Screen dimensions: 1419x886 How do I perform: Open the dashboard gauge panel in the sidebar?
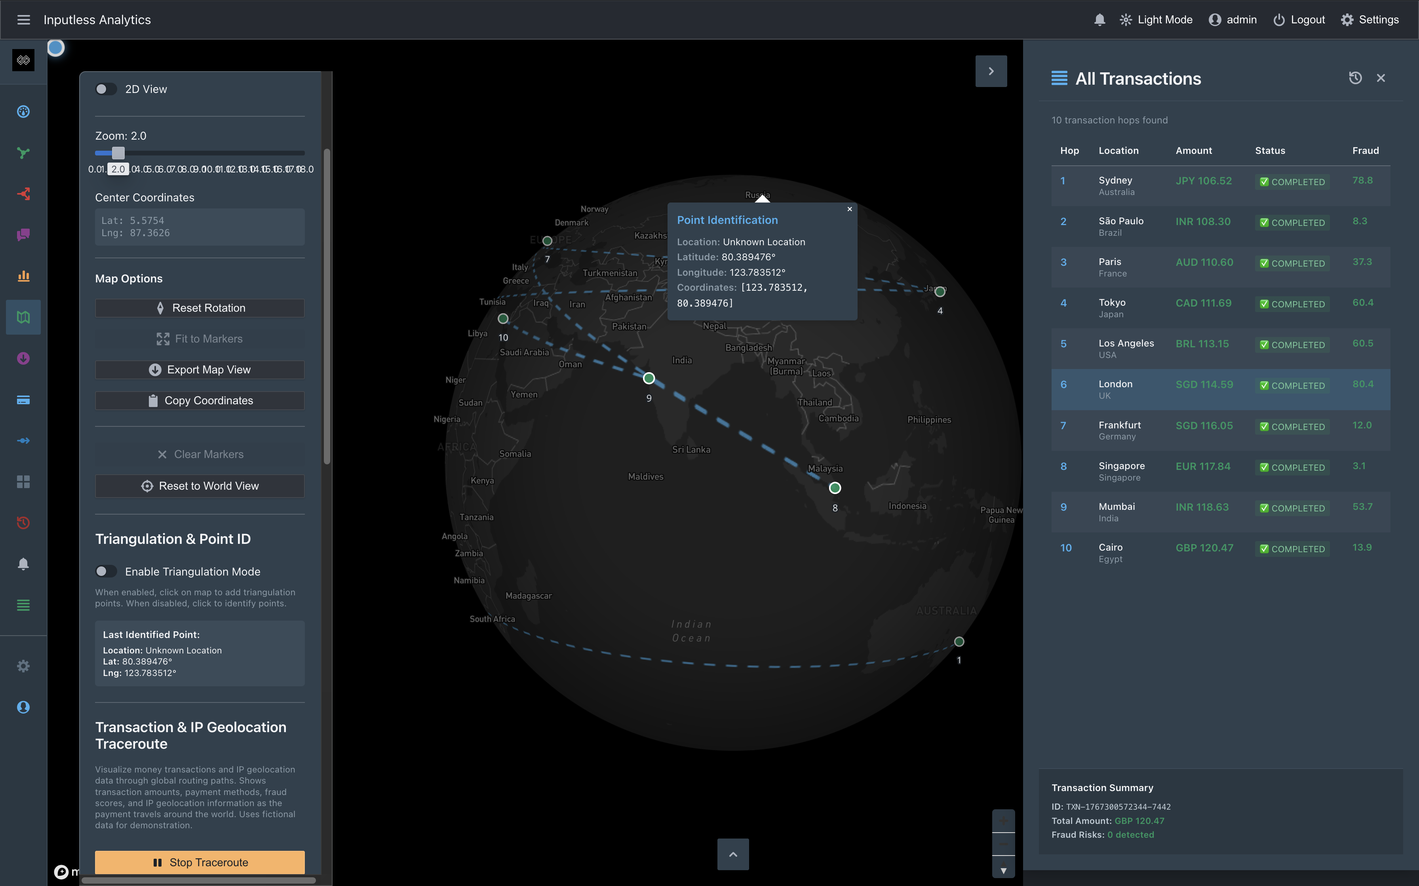pyautogui.click(x=23, y=111)
